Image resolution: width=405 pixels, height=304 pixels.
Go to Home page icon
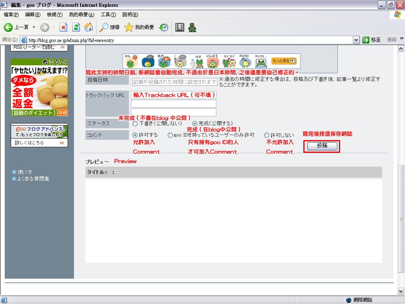pyautogui.click(x=89, y=27)
